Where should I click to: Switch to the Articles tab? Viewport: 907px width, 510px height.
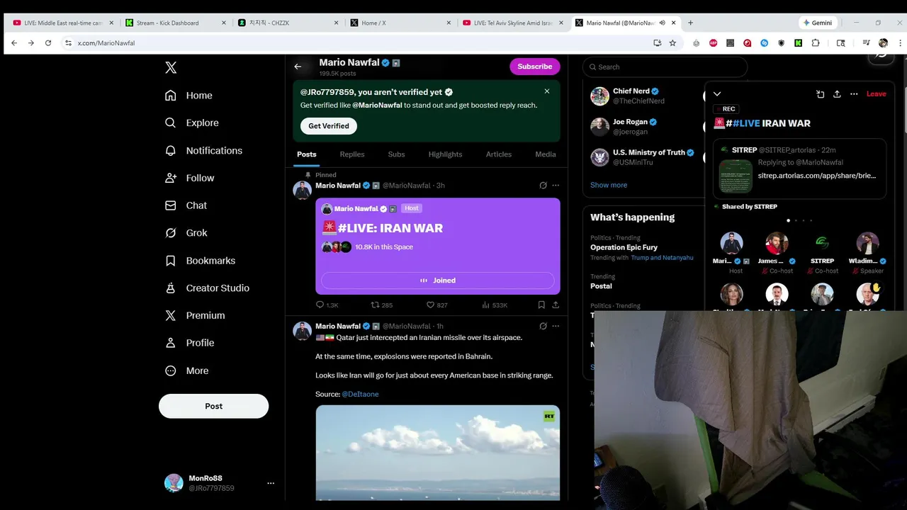click(498, 154)
